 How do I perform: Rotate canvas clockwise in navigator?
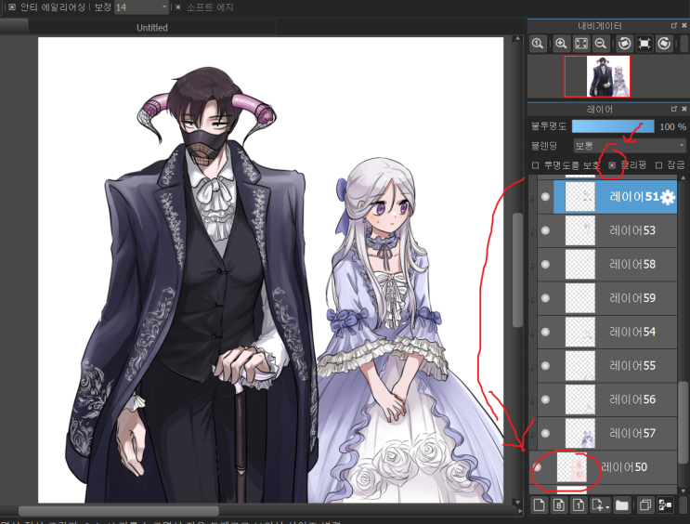coord(664,44)
